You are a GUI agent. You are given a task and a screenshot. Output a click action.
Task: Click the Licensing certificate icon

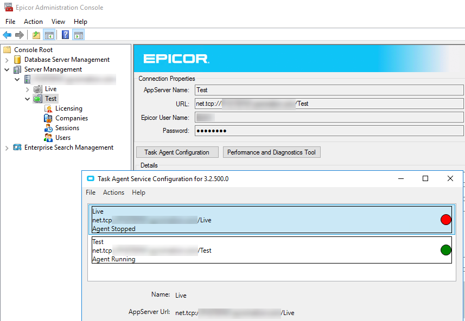click(48, 108)
